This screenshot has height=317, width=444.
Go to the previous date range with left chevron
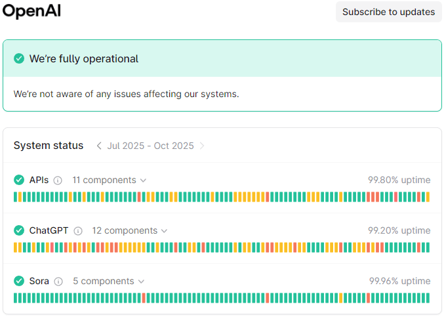point(99,146)
